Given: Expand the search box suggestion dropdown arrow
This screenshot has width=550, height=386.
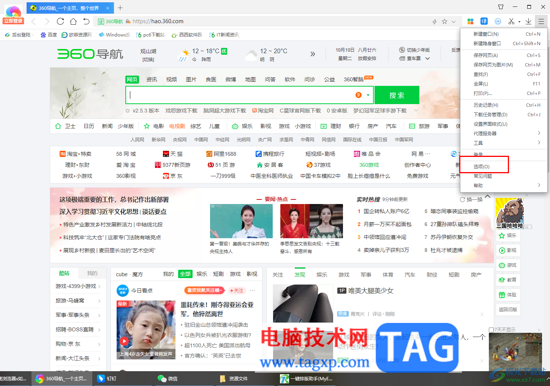Looking at the screenshot, I should coord(368,95).
